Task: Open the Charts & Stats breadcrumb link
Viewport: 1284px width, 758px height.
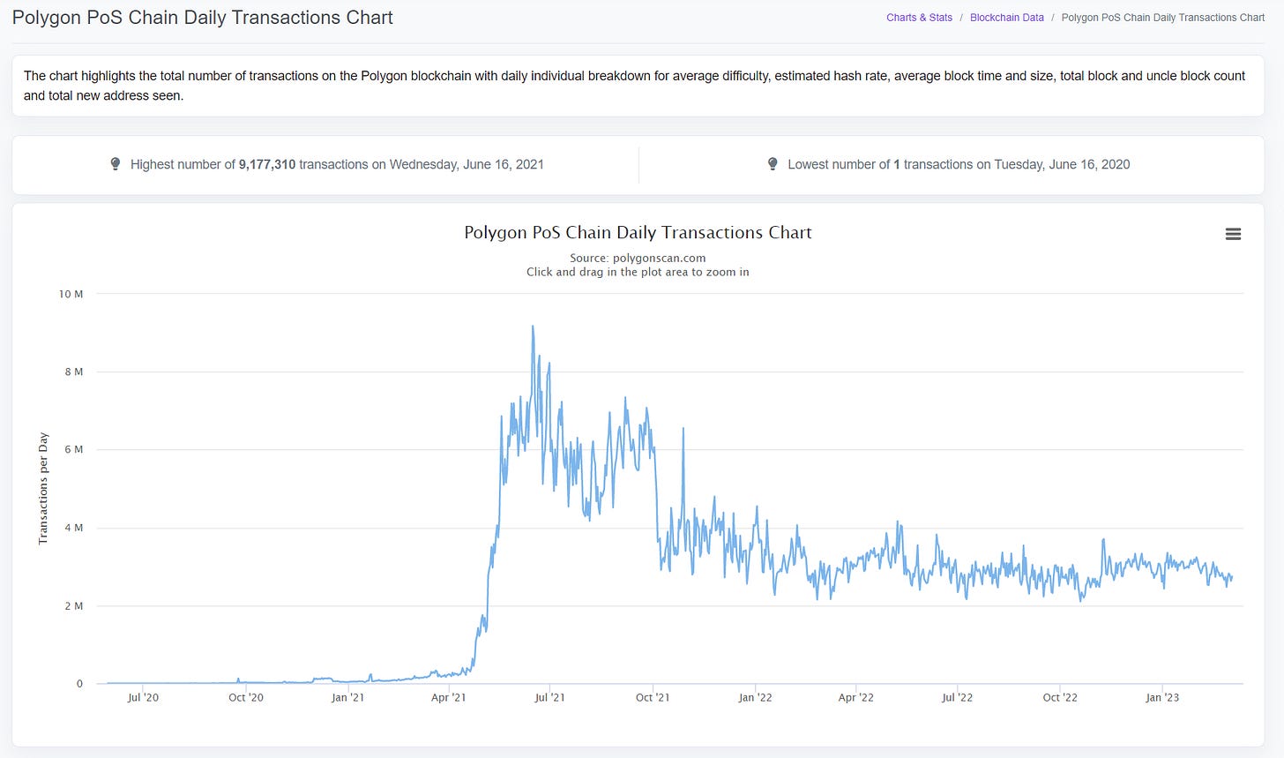Action: (919, 18)
